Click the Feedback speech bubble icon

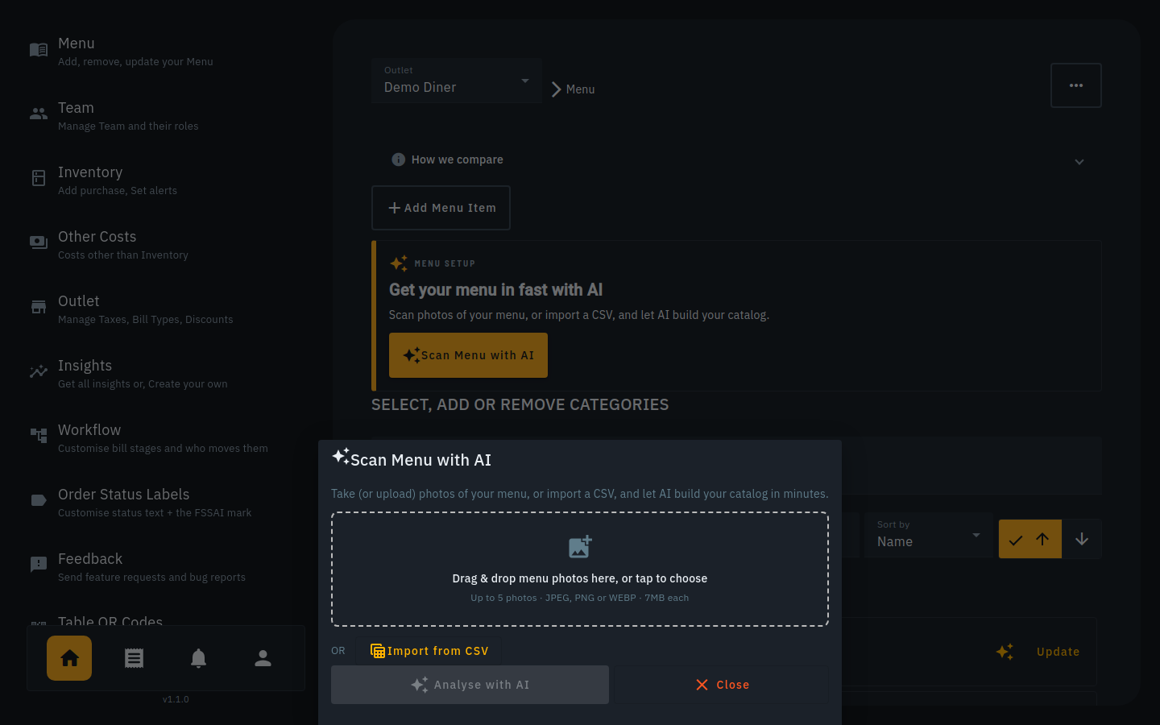[x=39, y=565]
